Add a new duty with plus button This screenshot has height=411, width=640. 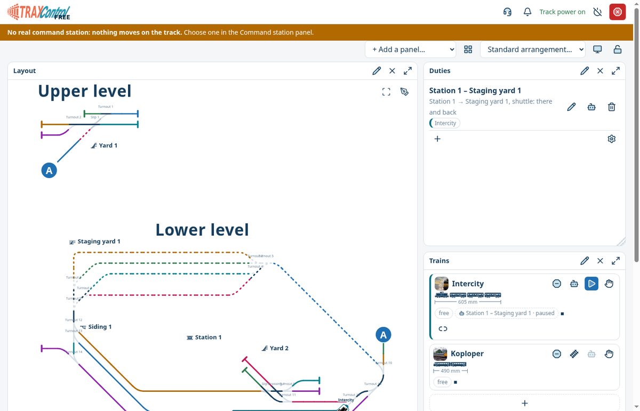point(437,139)
